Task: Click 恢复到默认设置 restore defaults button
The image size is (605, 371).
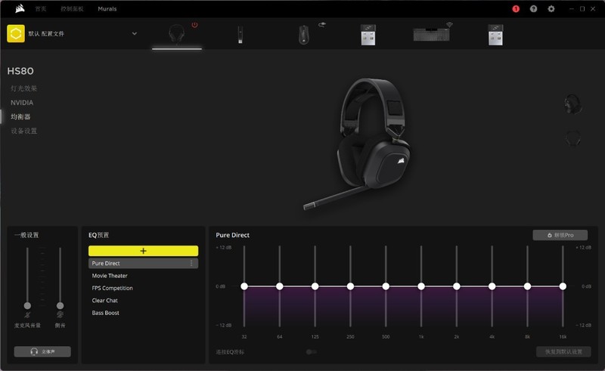Action: [x=563, y=351]
